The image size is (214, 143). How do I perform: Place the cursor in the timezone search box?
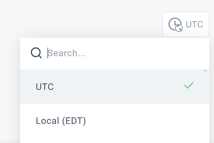115,53
